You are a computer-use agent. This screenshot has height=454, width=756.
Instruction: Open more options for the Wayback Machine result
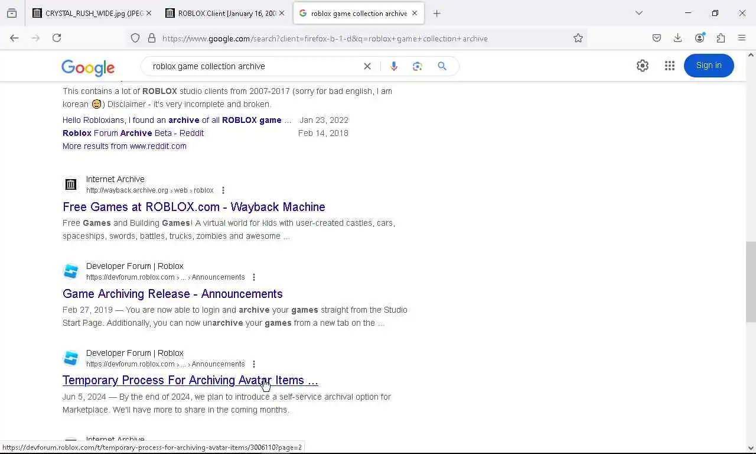click(223, 190)
